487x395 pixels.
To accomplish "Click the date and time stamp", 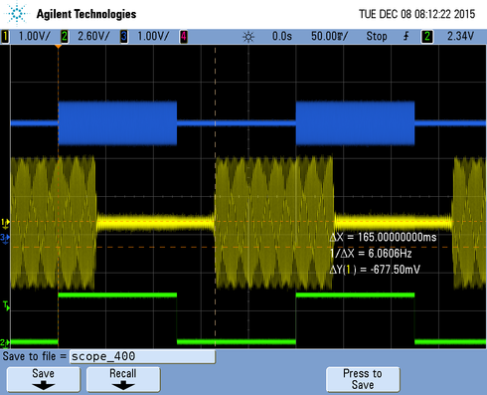I will pos(417,14).
